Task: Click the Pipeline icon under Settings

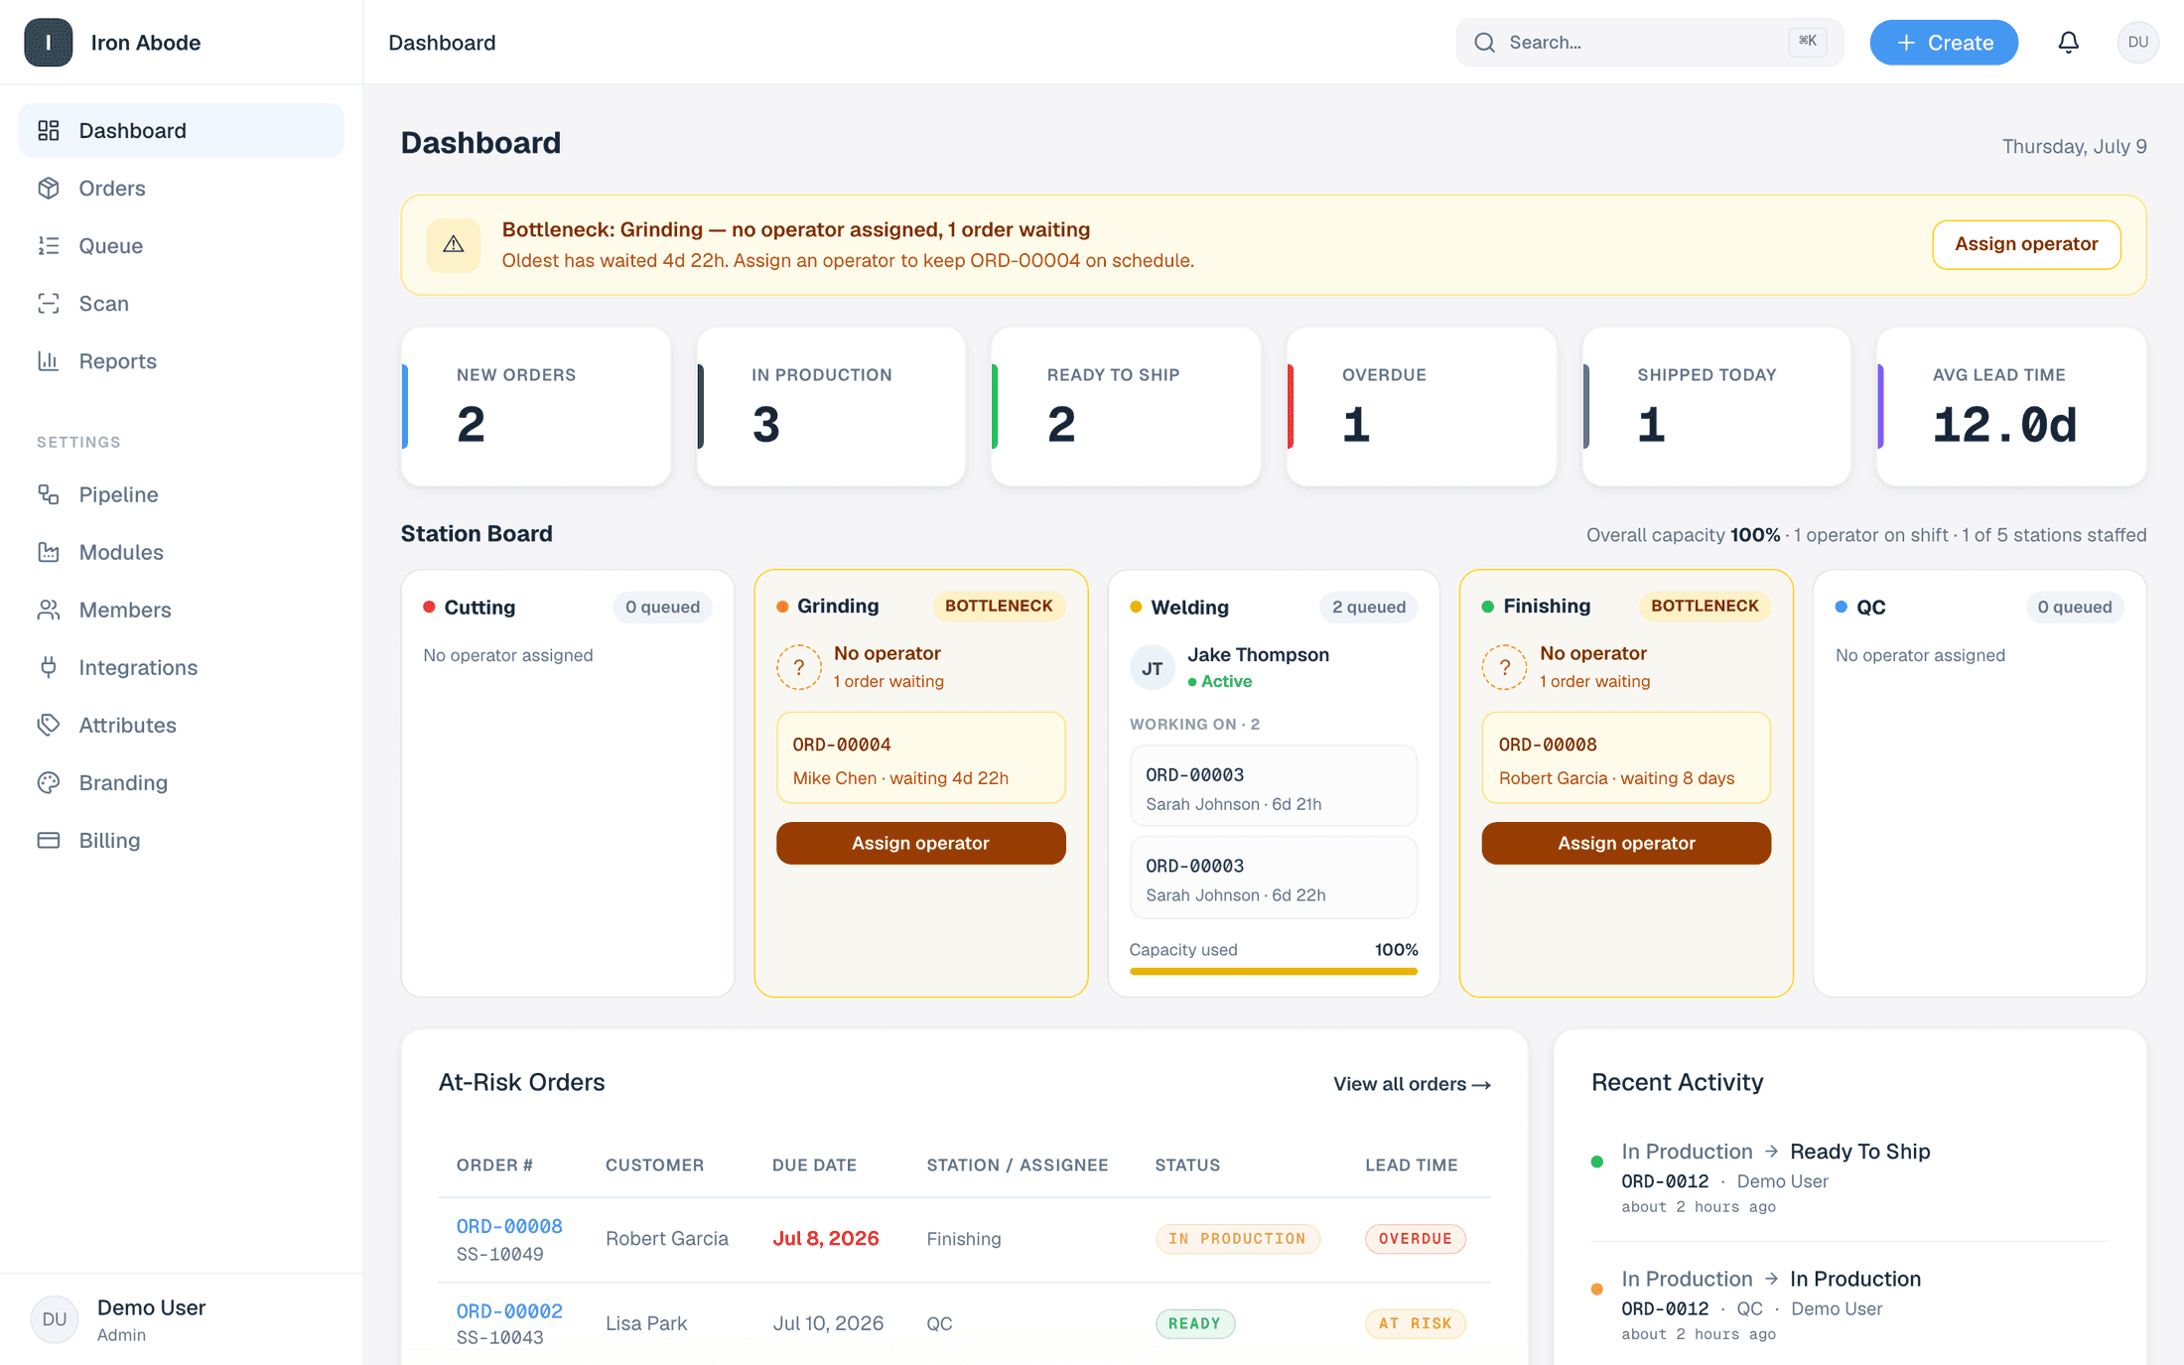Action: pos(49,493)
